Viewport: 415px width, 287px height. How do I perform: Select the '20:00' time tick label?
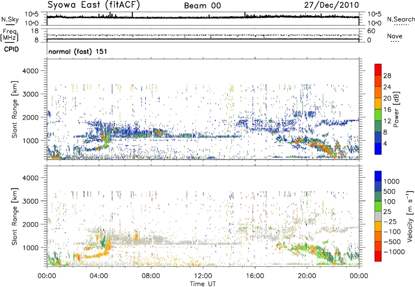pos(307,276)
